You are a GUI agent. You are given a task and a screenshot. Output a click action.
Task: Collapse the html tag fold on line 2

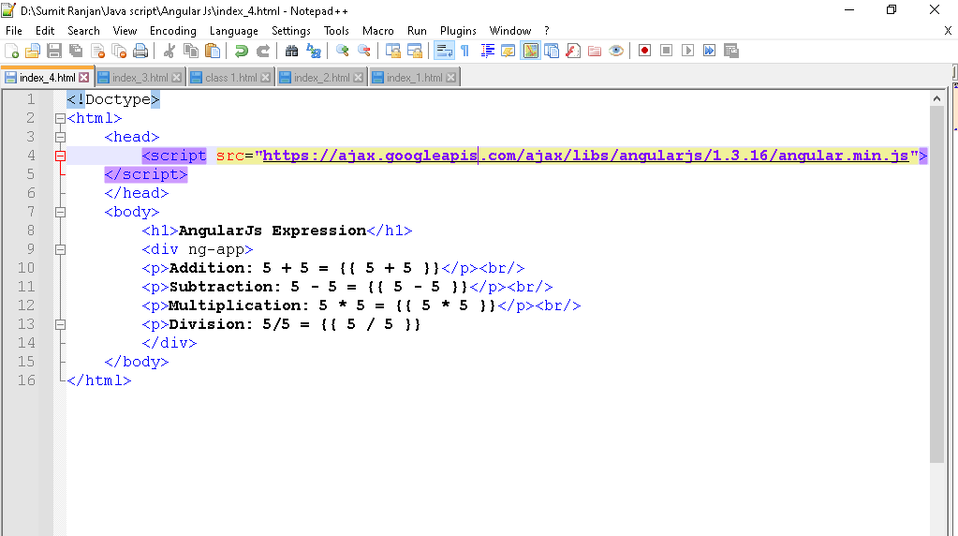click(60, 118)
